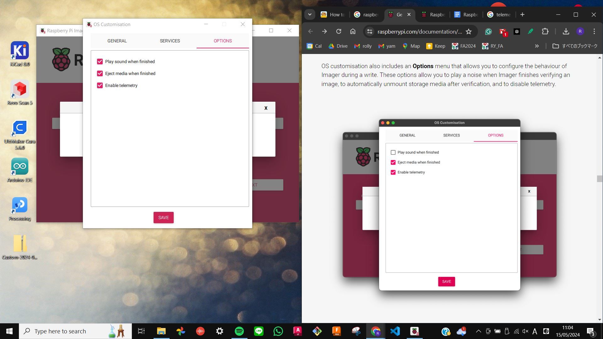Open Chrome profile R avatar
603x339 pixels.
(580, 31)
